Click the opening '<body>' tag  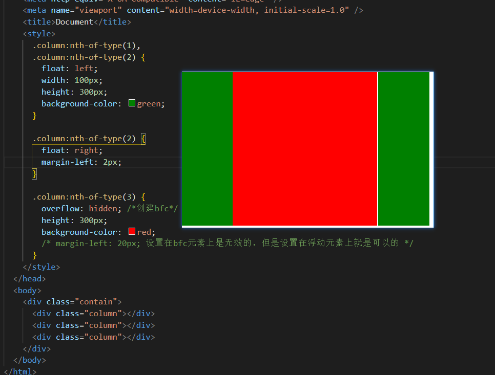coord(27,291)
